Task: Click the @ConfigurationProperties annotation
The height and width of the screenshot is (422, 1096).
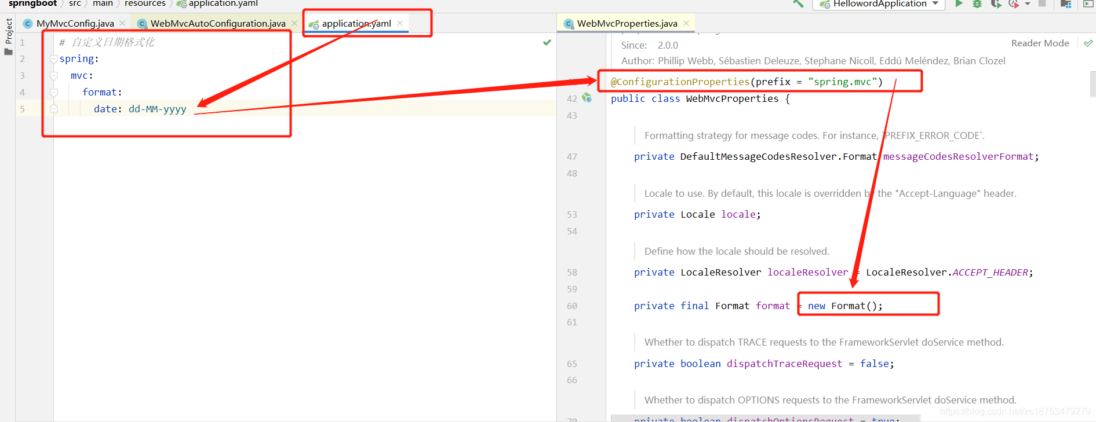Action: [680, 82]
